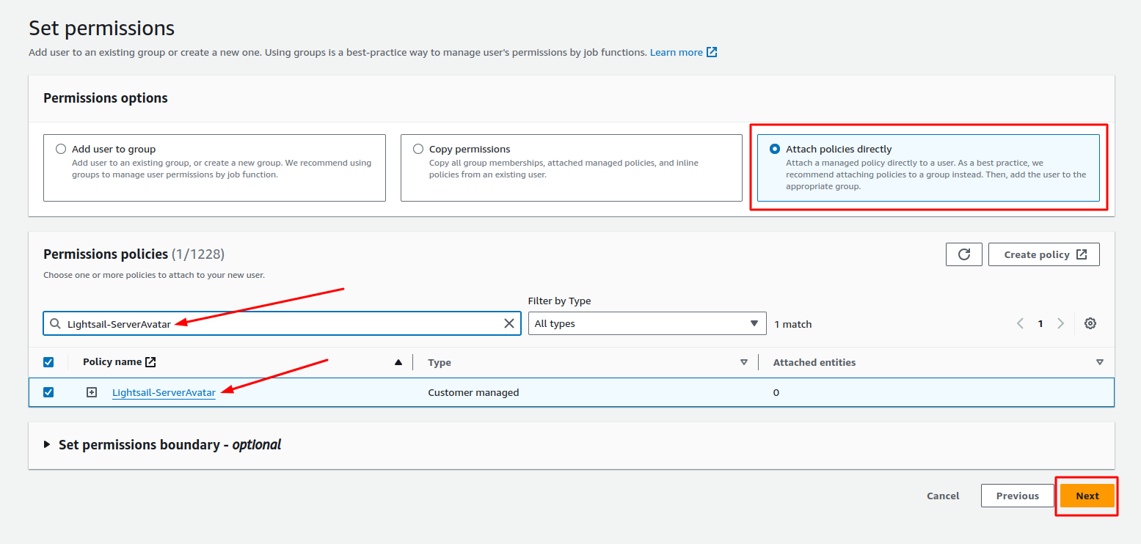This screenshot has height=544, width=1141.
Task: Click external link icon beside Policy name
Action: [150, 361]
